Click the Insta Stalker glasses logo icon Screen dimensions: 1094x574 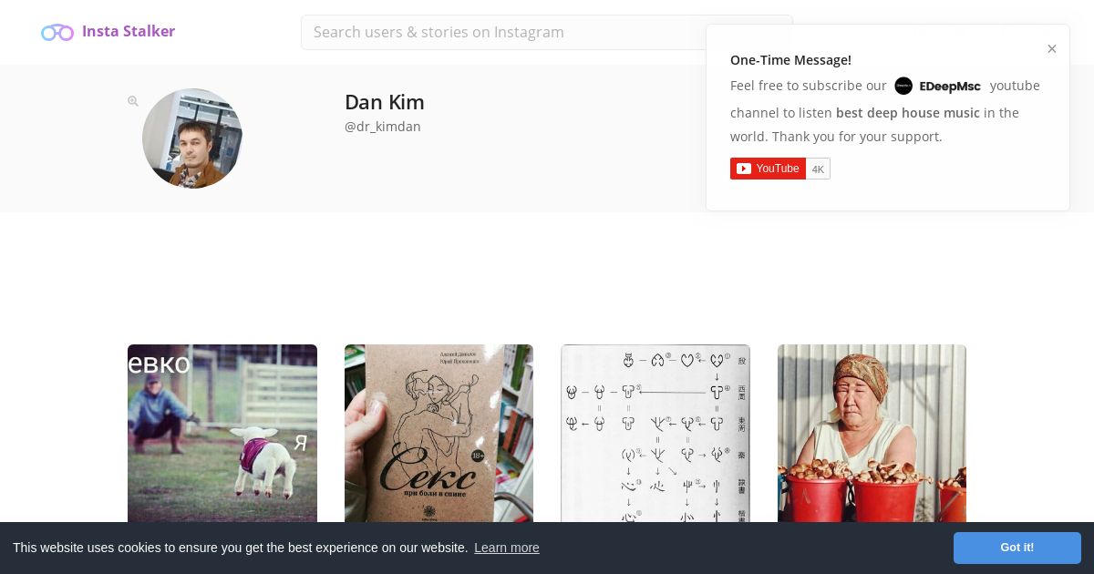pos(57,33)
